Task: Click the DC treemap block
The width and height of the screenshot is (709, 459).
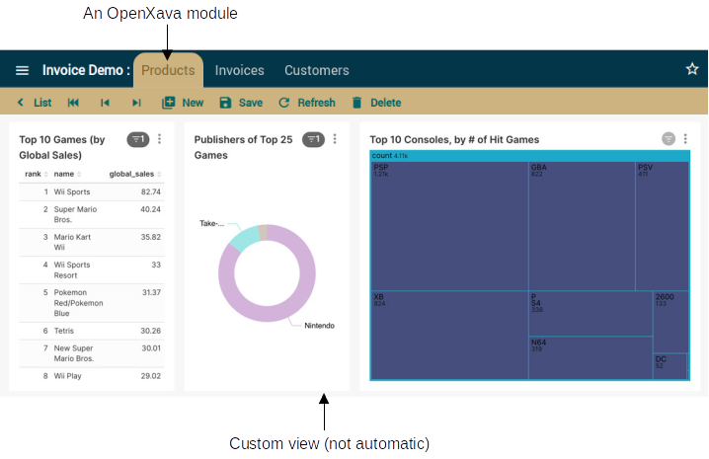Action: [x=670, y=366]
